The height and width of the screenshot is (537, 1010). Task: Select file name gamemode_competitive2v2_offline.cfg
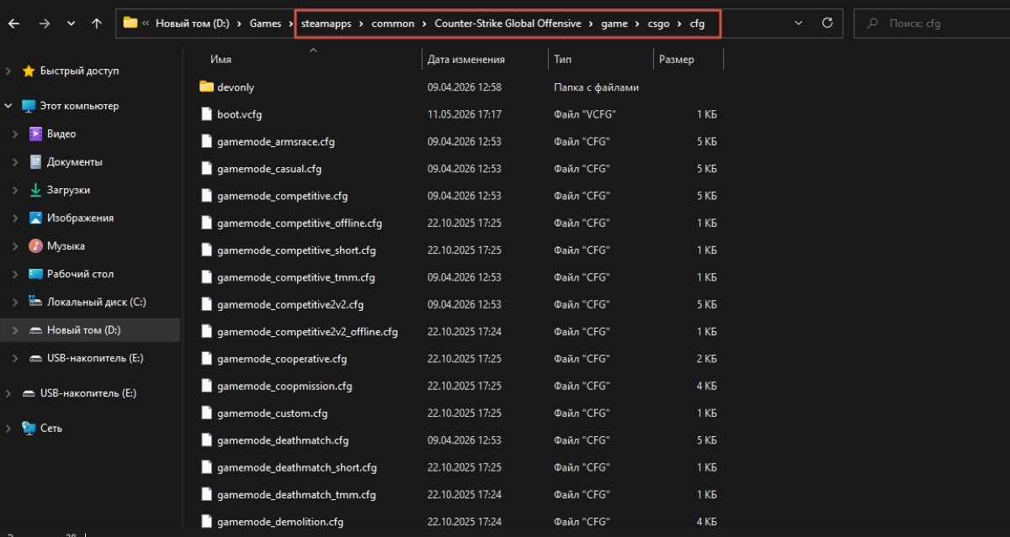pyautogui.click(x=307, y=332)
